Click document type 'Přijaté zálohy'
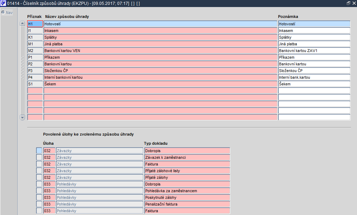This screenshot has height=215, width=357. pyautogui.click(x=187, y=177)
